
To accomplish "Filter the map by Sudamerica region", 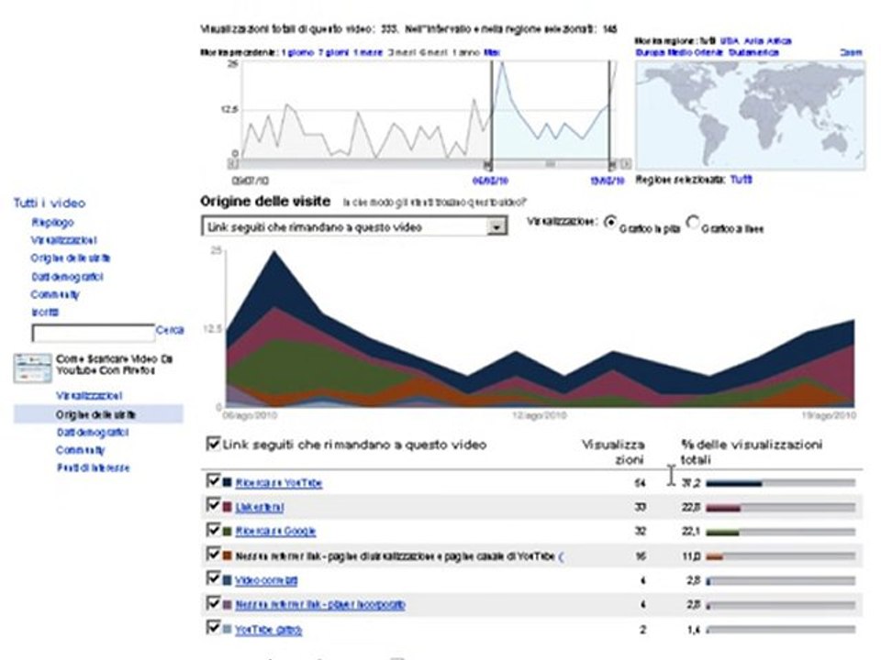I will point(753,52).
